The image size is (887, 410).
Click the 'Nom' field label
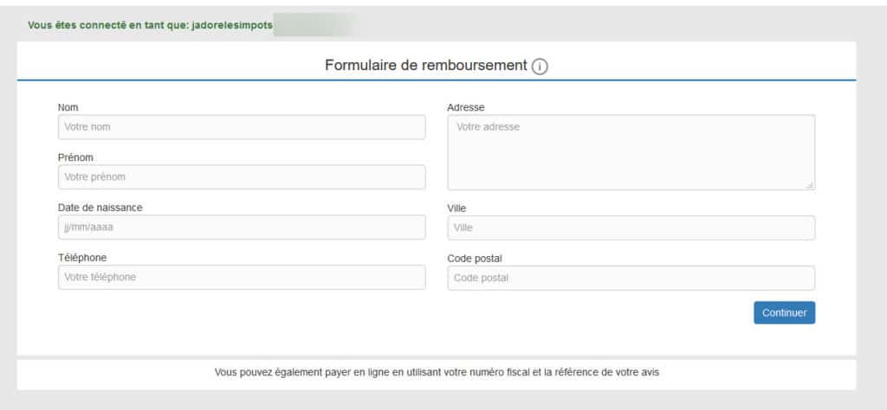pyautogui.click(x=68, y=107)
